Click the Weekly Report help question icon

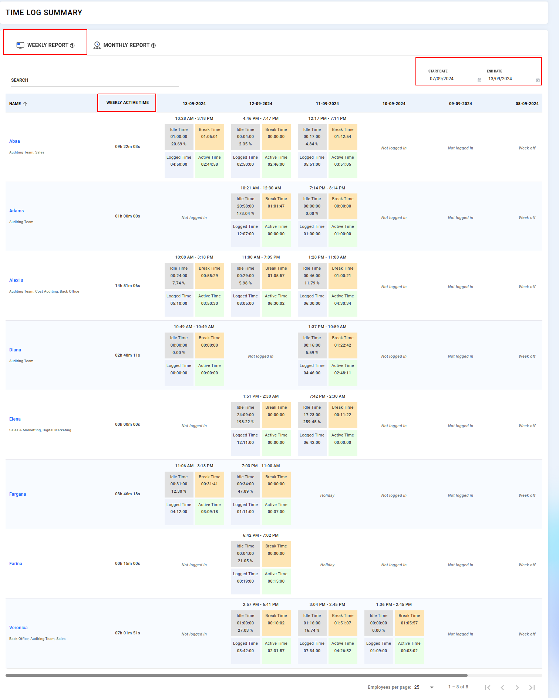[x=73, y=45]
